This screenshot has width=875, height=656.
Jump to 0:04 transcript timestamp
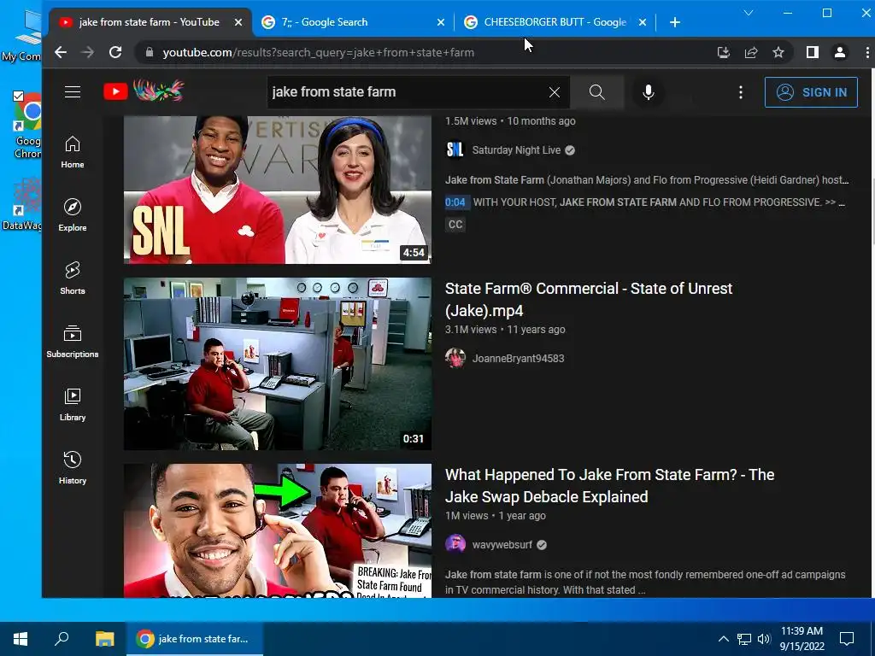pos(455,202)
